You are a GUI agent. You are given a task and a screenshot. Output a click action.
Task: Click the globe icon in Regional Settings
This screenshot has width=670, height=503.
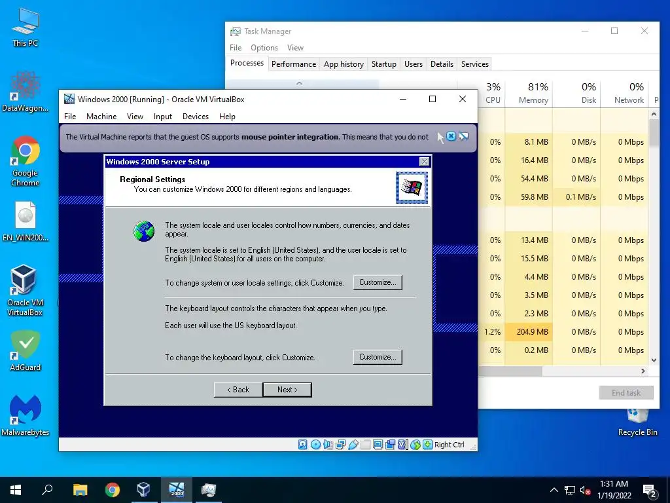click(x=143, y=231)
